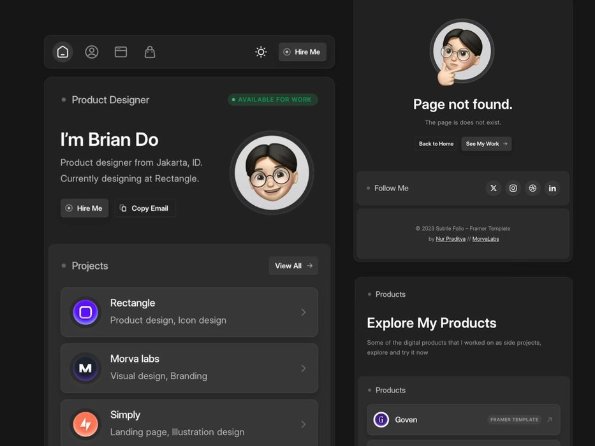Viewport: 595px width, 446px height.
Task: Toggle light mode with the sun icon
Action: tap(261, 52)
